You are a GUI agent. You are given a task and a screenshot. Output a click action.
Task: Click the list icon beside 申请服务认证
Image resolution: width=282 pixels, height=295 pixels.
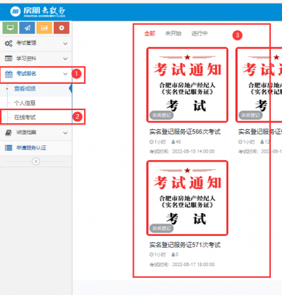tap(9, 147)
